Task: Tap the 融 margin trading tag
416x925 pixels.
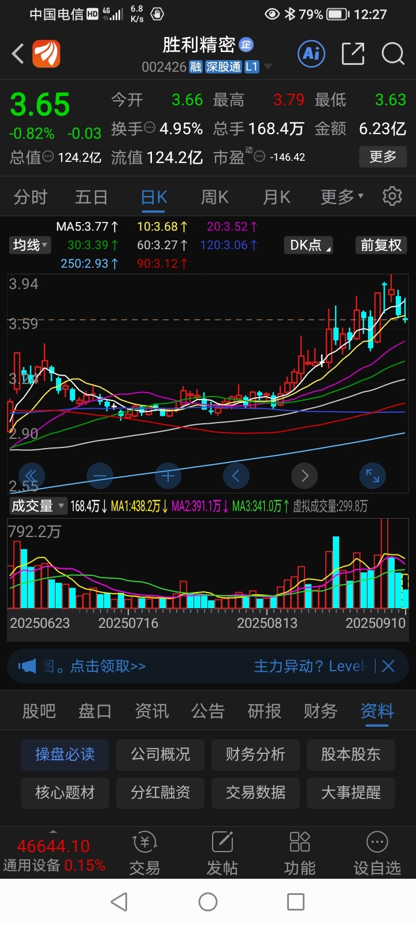Action: (x=196, y=67)
